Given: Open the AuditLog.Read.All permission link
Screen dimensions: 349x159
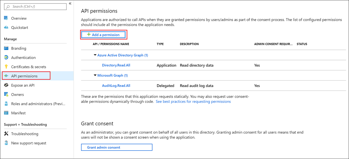Looking at the screenshot, I should (116, 85).
